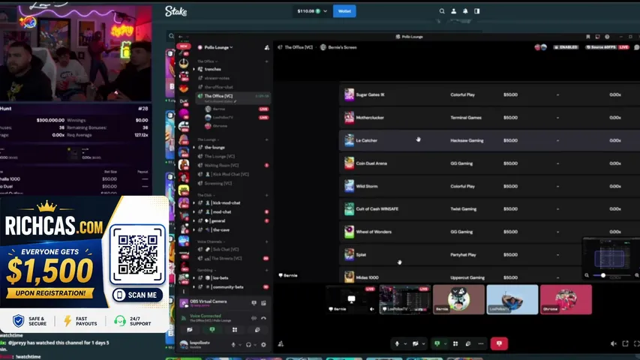Click zoom-out magnifier beside zoom slider
Viewport: 640px width, 360px height.
click(587, 275)
